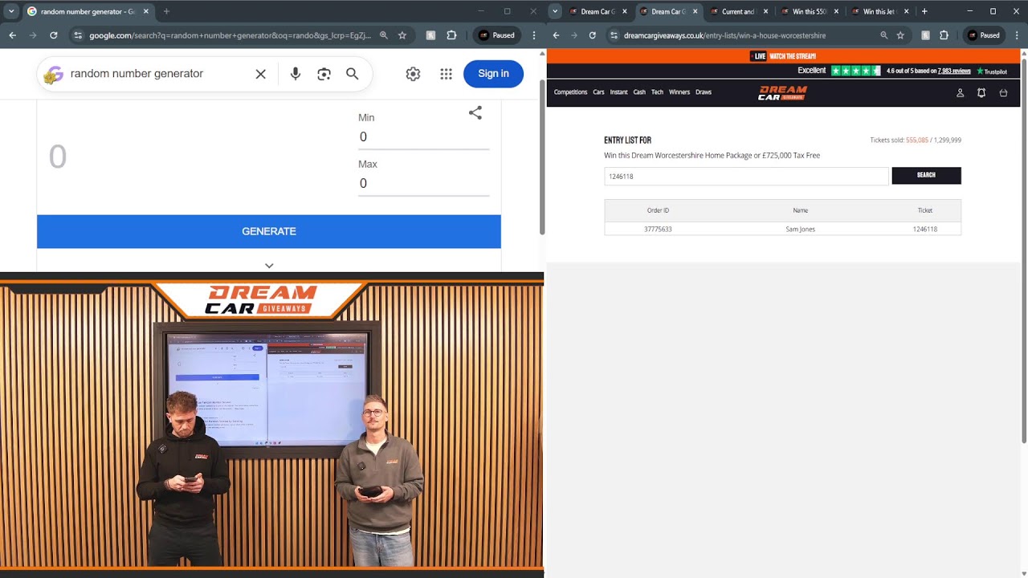Viewport: 1028px width, 578px height.
Task: Click the Paused profile chip in Dream Car window
Action: tap(983, 35)
